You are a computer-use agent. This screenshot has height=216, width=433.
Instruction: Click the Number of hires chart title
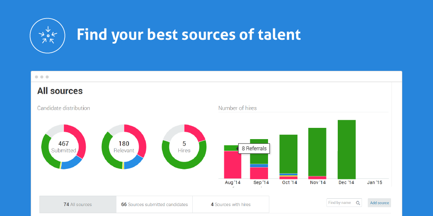[x=237, y=108]
